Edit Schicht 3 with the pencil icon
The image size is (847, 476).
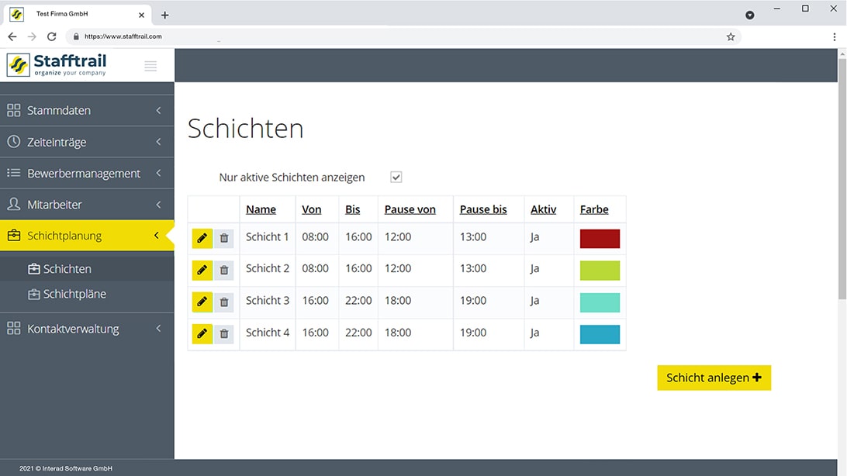(202, 302)
